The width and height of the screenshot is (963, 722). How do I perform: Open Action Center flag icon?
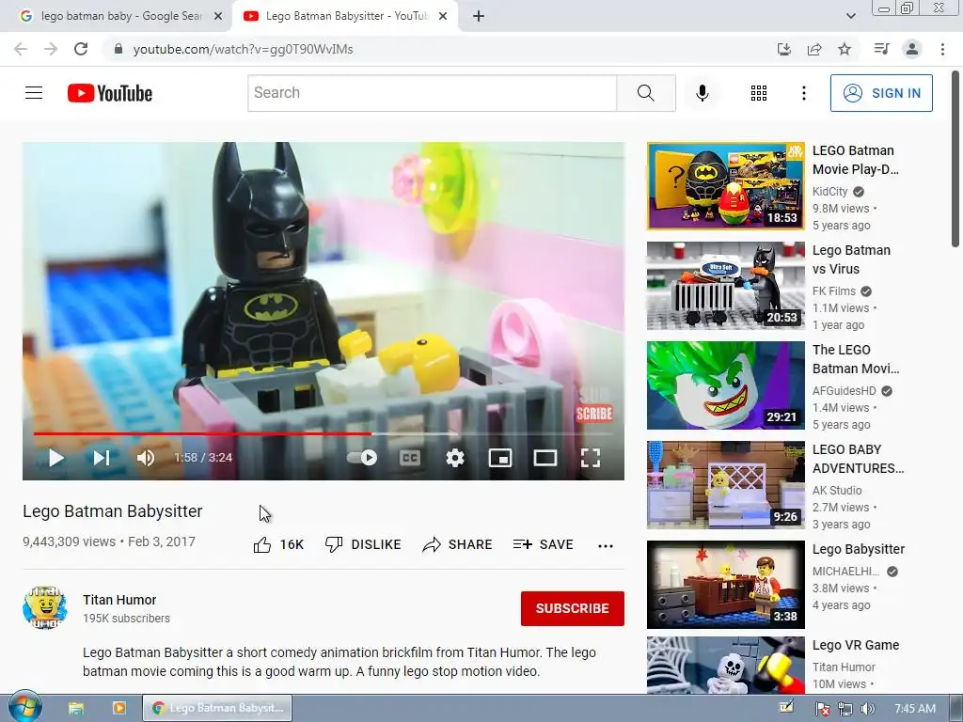[822, 709]
